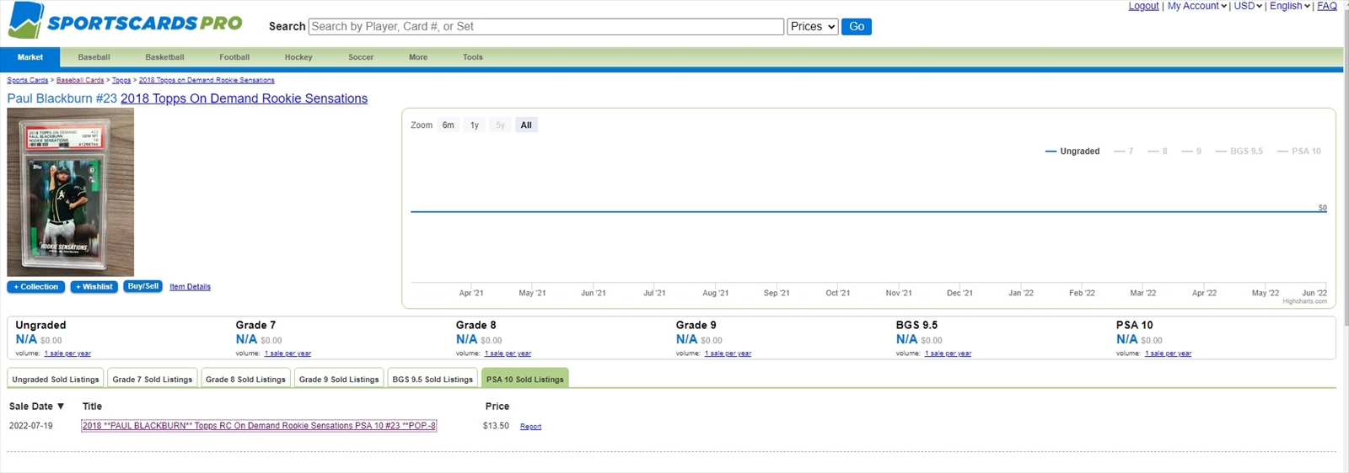Image resolution: width=1349 pixels, height=473 pixels.
Task: Go to Topps breadcrumb link
Action: coord(121,80)
